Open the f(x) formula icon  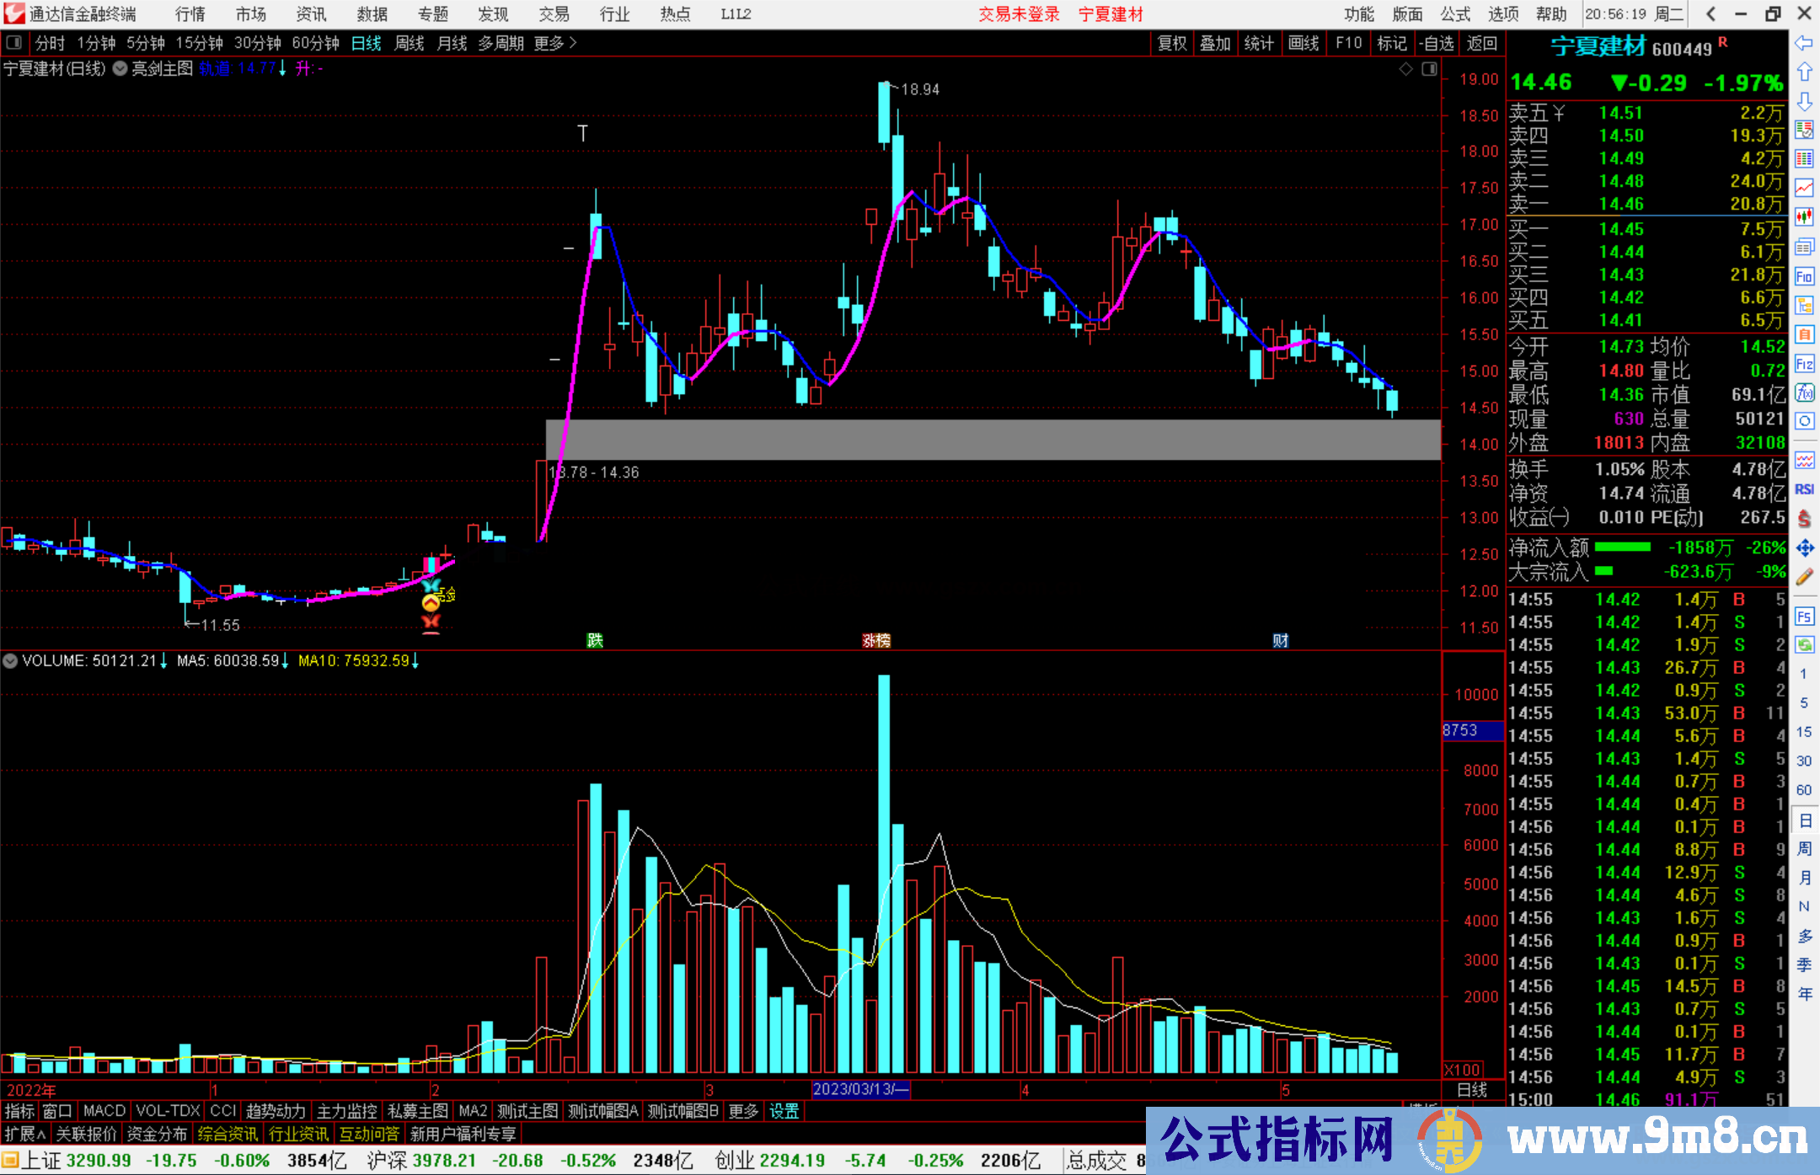click(x=1804, y=393)
